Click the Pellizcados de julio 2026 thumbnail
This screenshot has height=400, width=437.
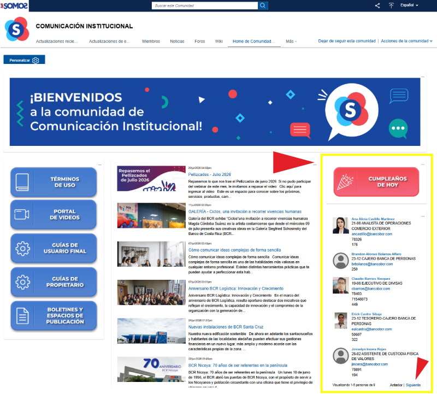pyautogui.click(x=151, y=178)
